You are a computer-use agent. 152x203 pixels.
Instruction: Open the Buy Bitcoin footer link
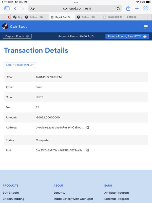click(11, 193)
